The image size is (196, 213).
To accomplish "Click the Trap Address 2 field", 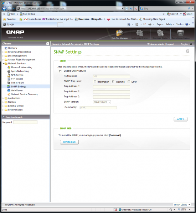I will click(x=112, y=92).
